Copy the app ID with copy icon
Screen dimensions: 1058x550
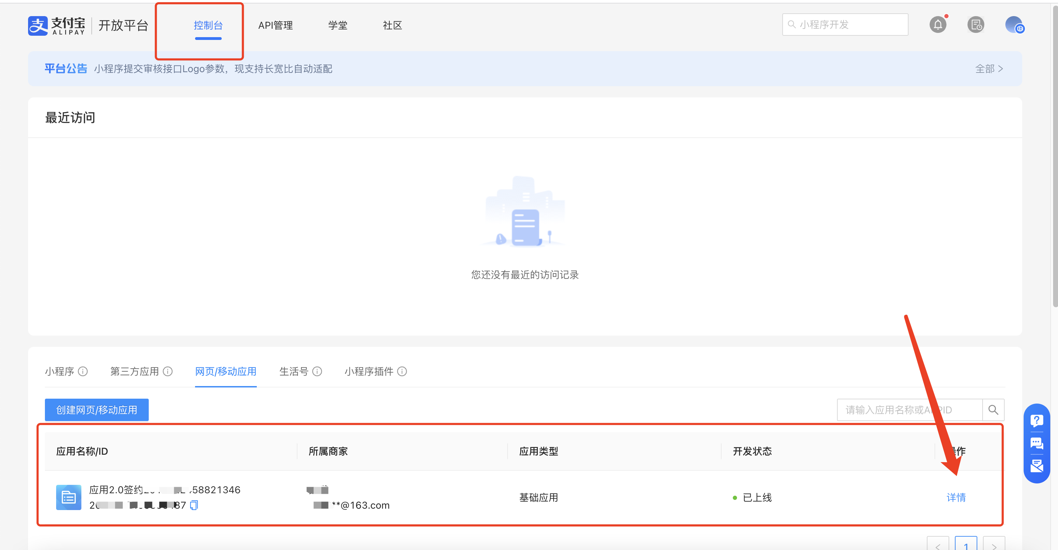coord(194,505)
